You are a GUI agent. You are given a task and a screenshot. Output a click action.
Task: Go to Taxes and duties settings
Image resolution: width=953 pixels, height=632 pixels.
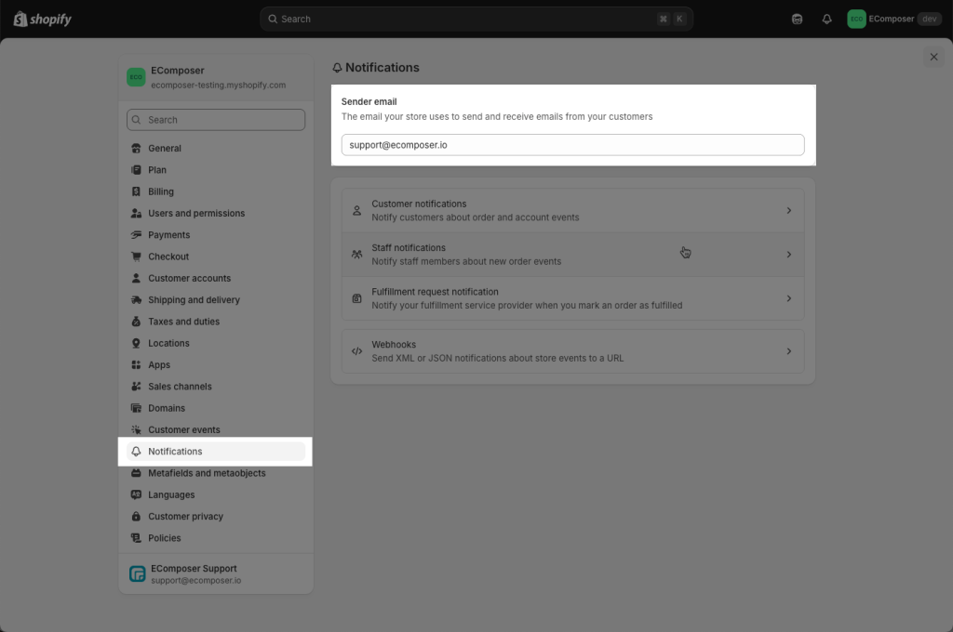(x=183, y=322)
